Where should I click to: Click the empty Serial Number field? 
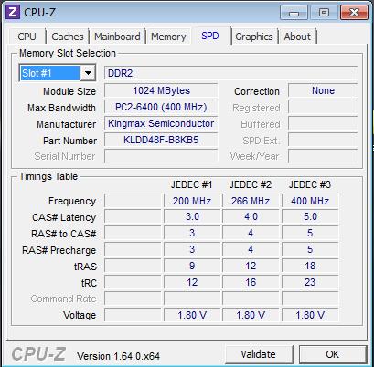pyautogui.click(x=161, y=156)
